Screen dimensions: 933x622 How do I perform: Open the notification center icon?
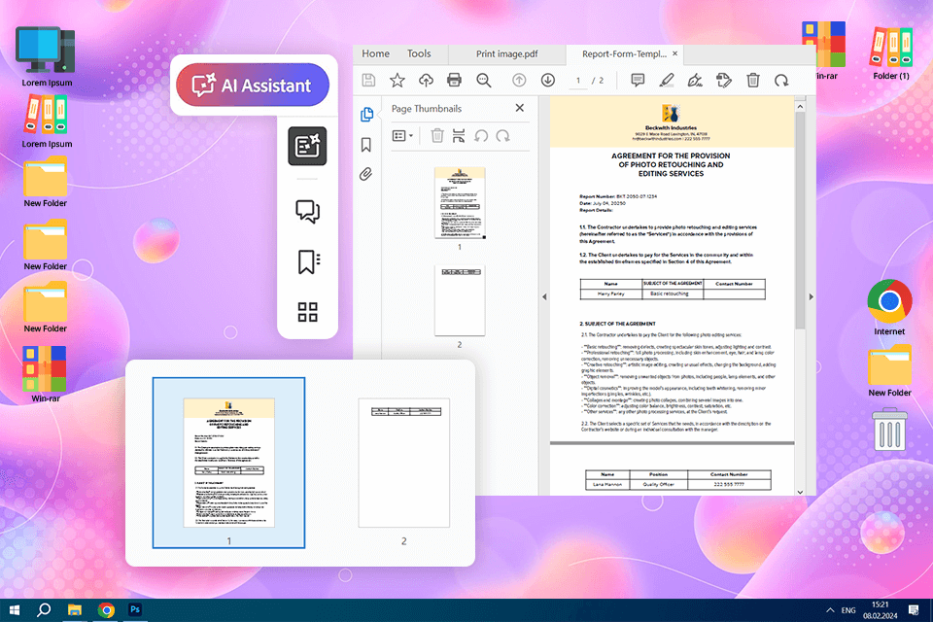pos(914,609)
